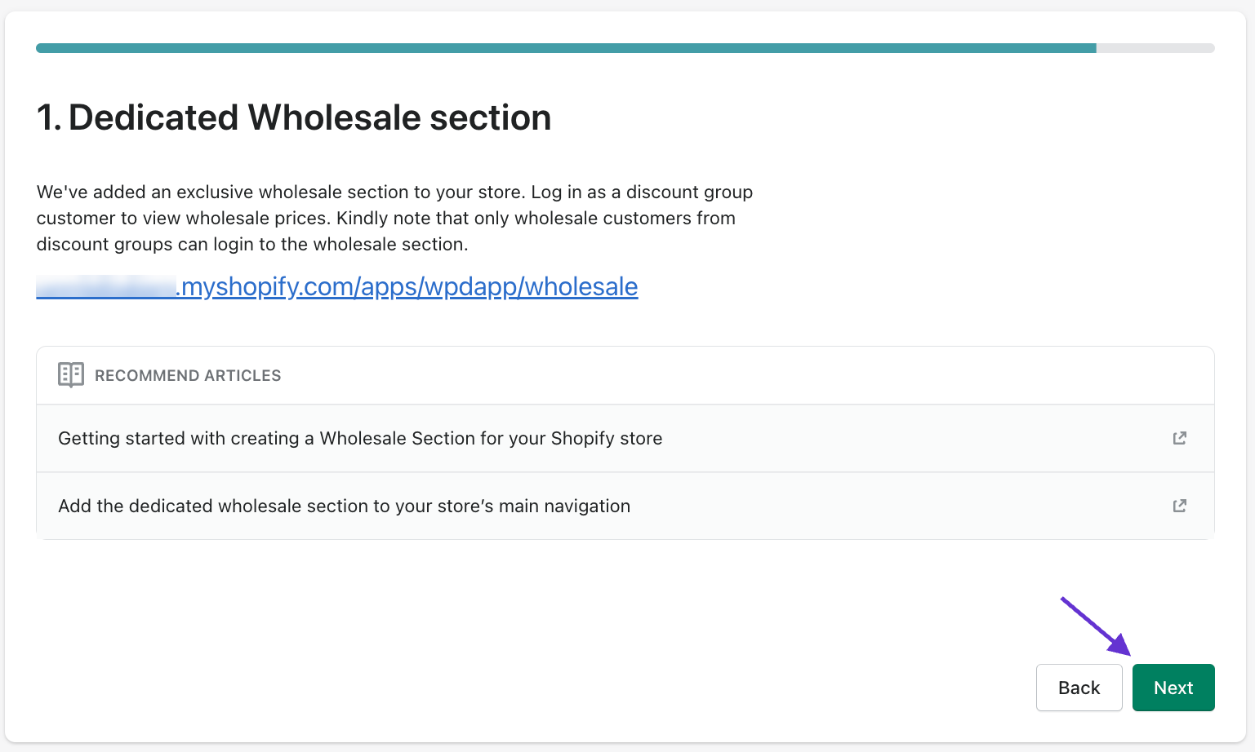This screenshot has width=1255, height=752.
Task: Click 'Shopify store' at end of first article
Action: point(607,438)
